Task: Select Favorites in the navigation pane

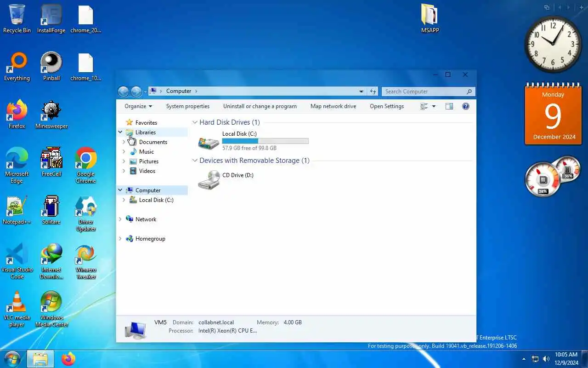Action: [x=146, y=123]
